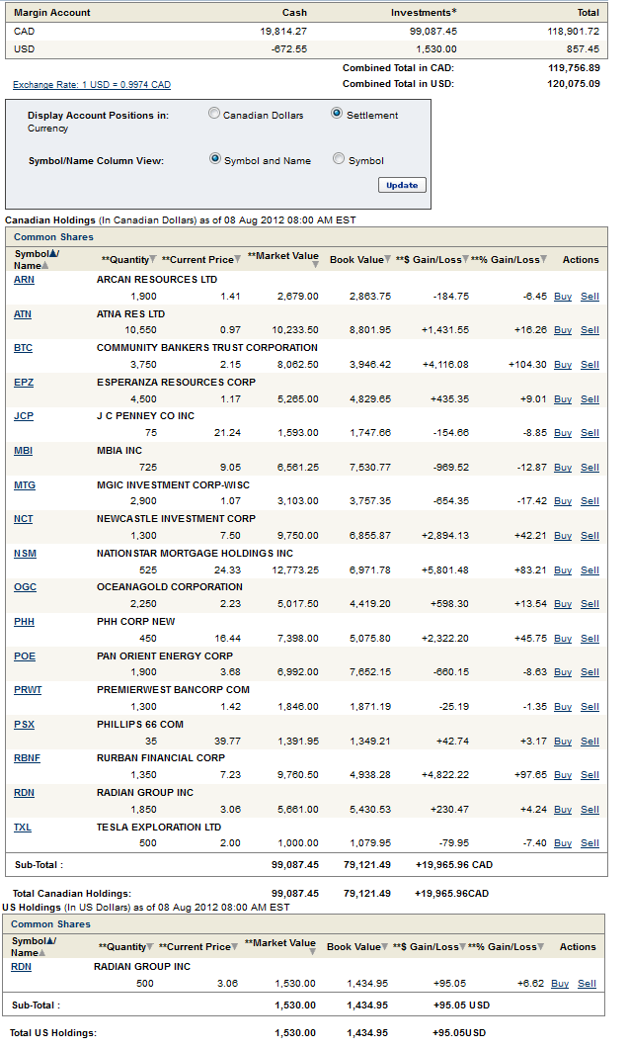The image size is (628, 1049).
Task: Sort Canadian holdings by Current Price arrow
Action: pyautogui.click(x=238, y=260)
